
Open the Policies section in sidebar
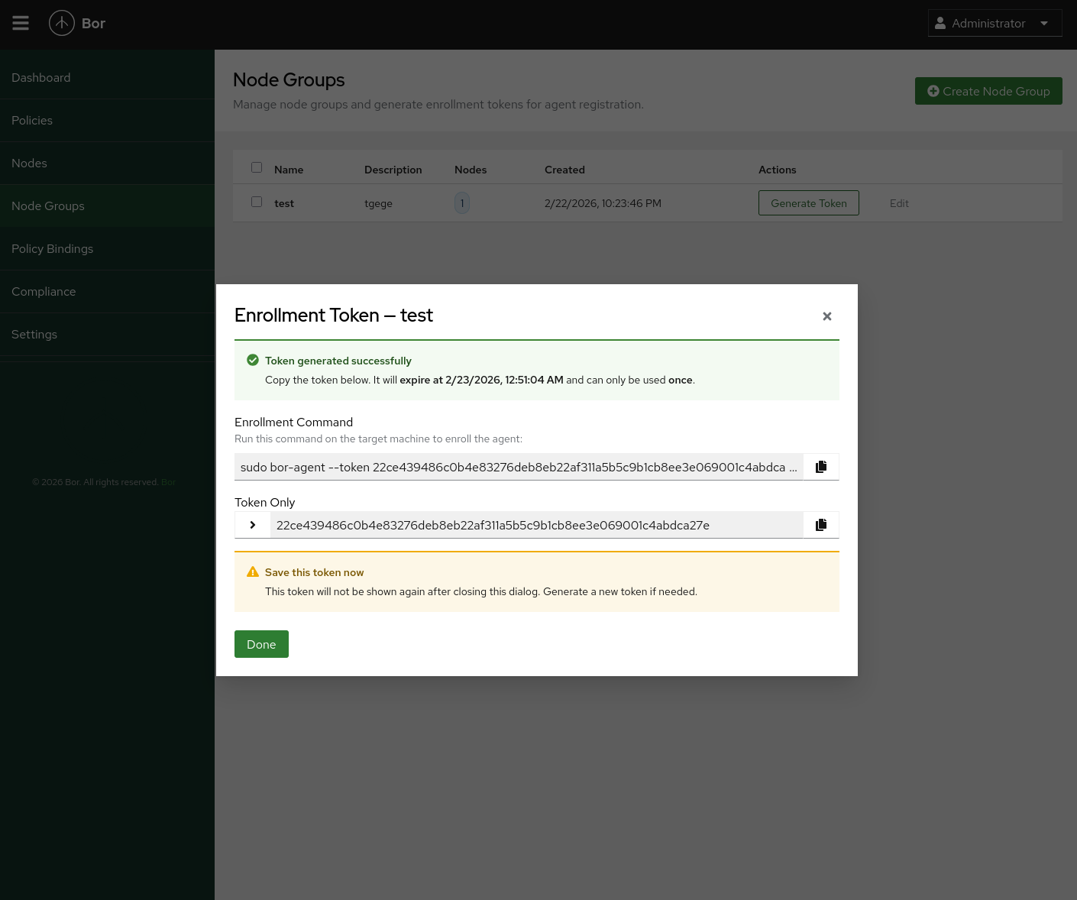(x=32, y=120)
